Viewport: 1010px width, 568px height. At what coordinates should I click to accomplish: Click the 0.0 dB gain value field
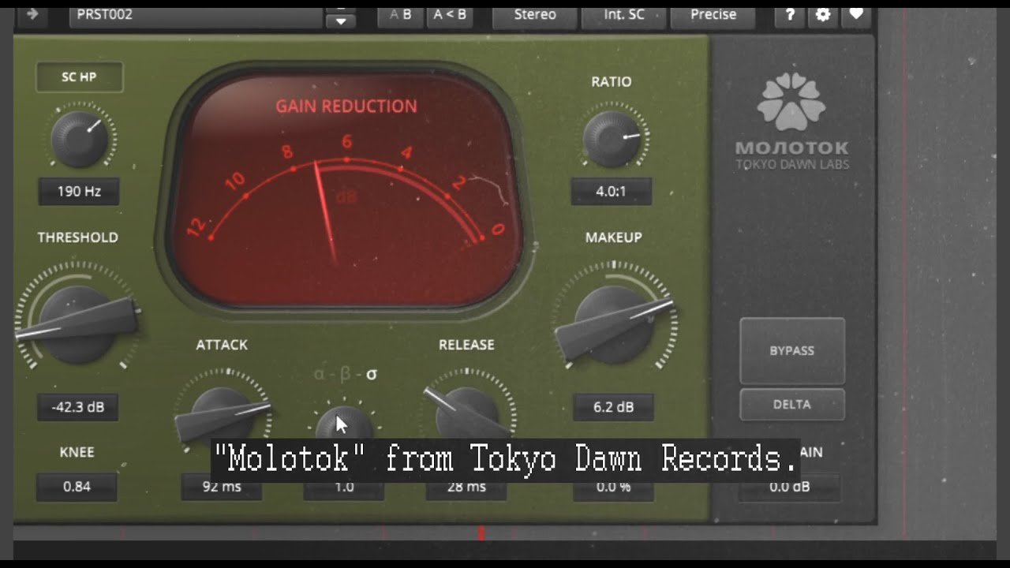point(790,487)
